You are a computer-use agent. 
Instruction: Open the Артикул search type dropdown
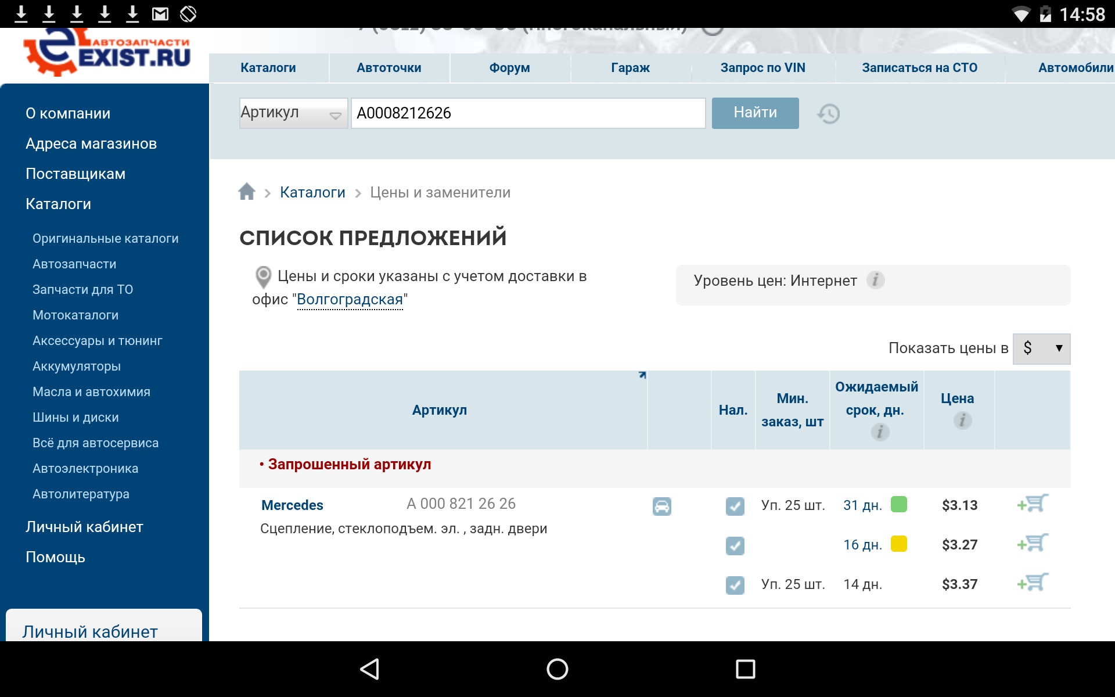(x=293, y=113)
